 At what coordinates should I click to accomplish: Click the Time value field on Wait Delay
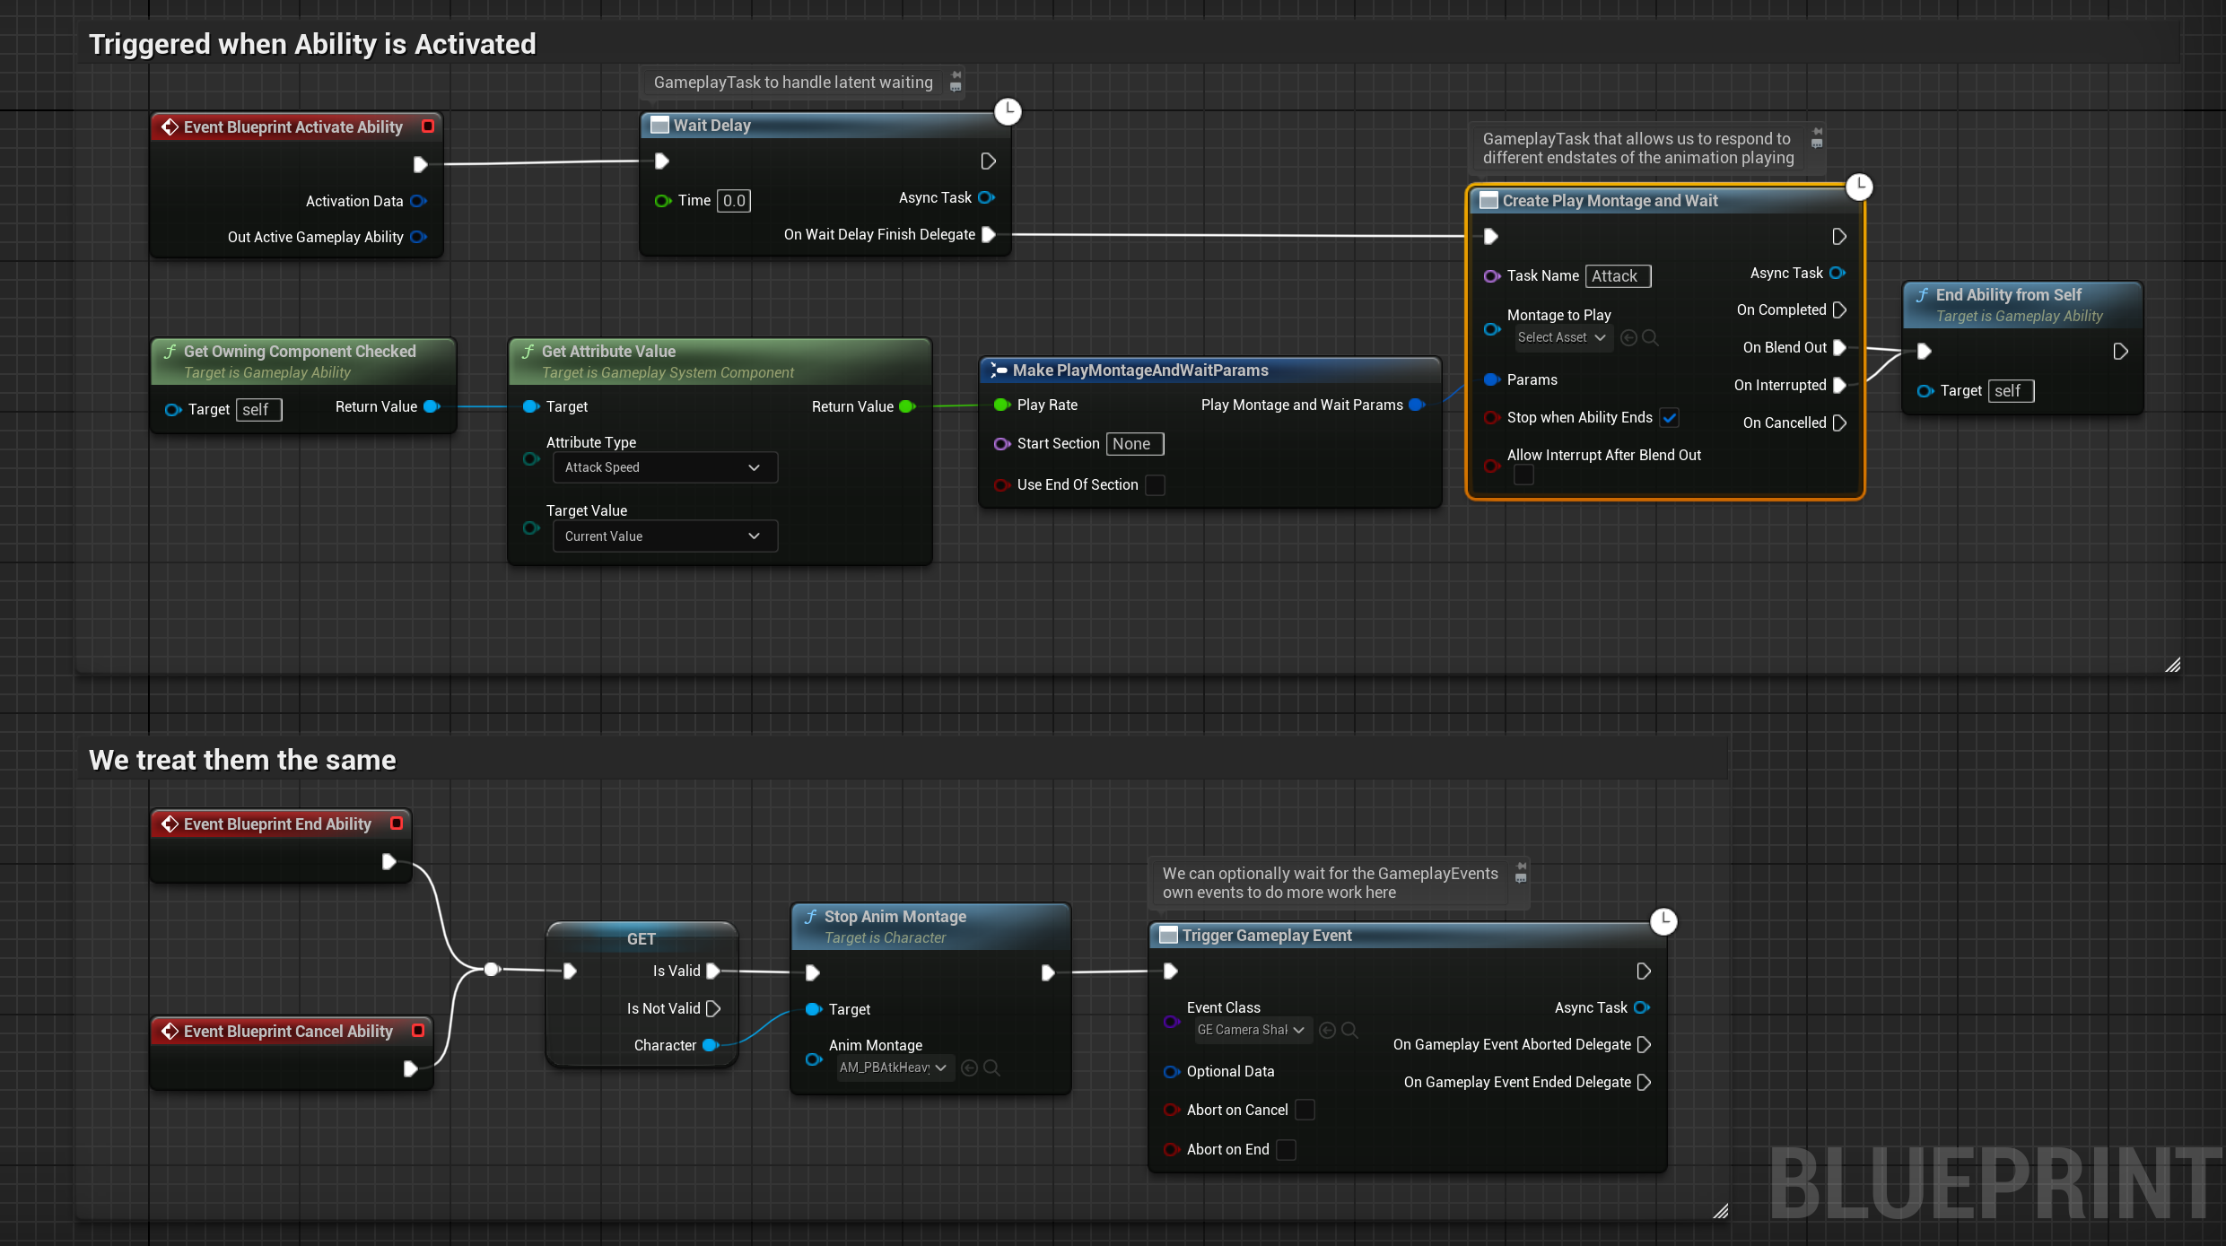(734, 200)
